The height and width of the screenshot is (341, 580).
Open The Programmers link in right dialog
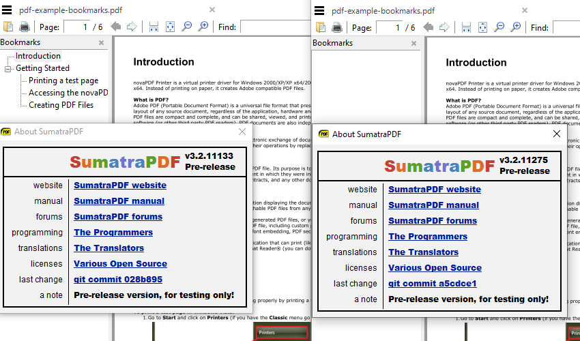428,237
